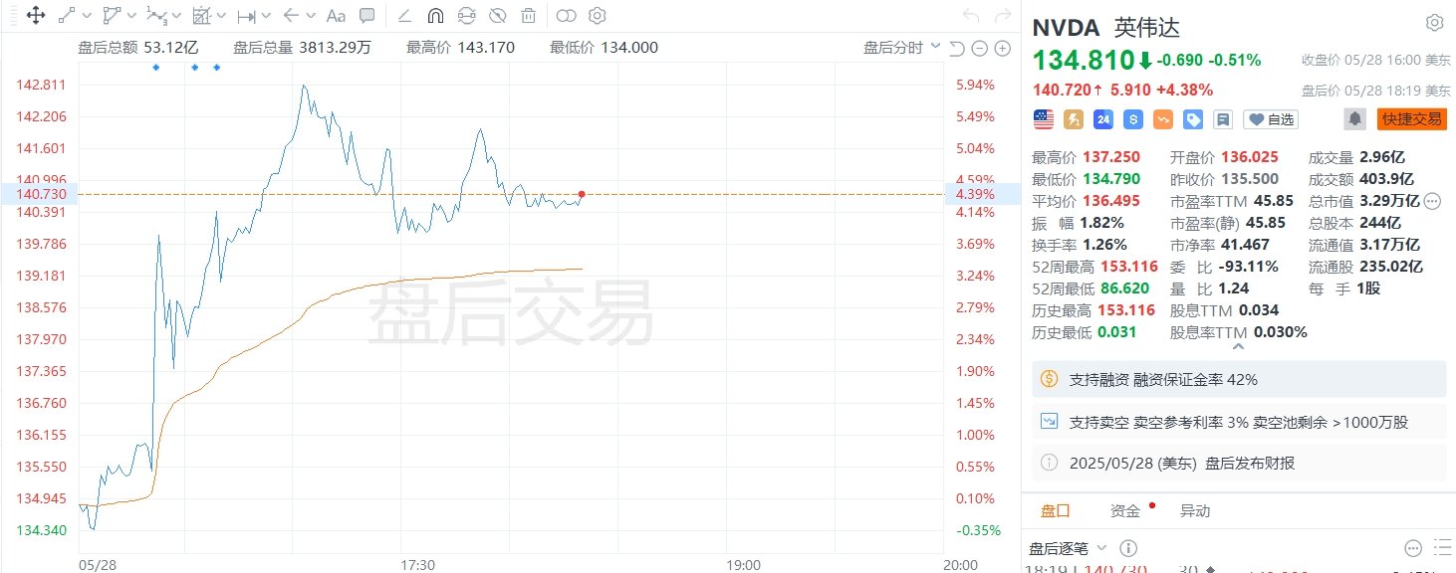
Task: Click the 快捷交易 quick trade button
Action: coord(1411,119)
